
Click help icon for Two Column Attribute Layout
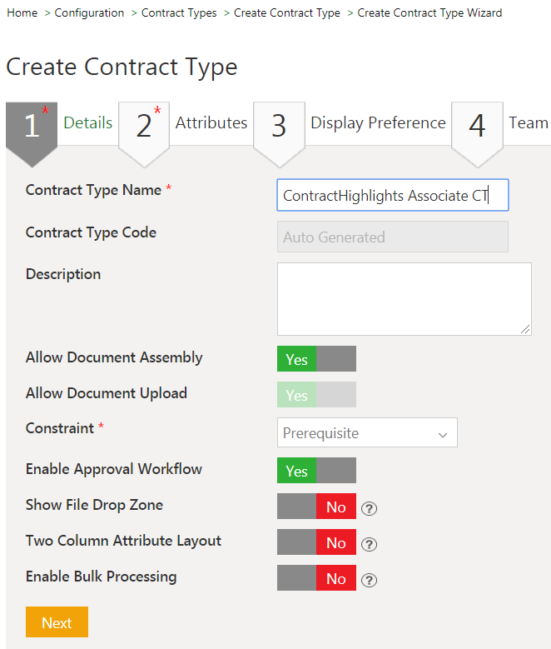[x=370, y=544]
